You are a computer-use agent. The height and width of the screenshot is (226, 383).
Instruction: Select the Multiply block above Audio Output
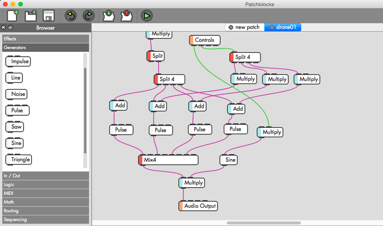(x=191, y=183)
